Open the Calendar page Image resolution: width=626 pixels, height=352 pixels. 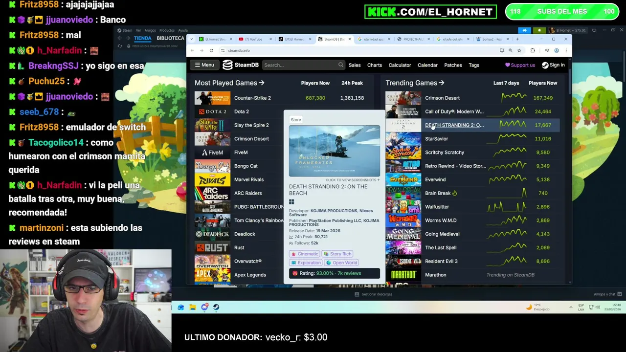click(427, 65)
